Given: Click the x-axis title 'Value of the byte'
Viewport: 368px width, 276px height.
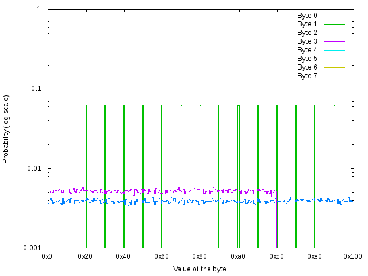Looking at the screenshot, I should click(x=200, y=269).
